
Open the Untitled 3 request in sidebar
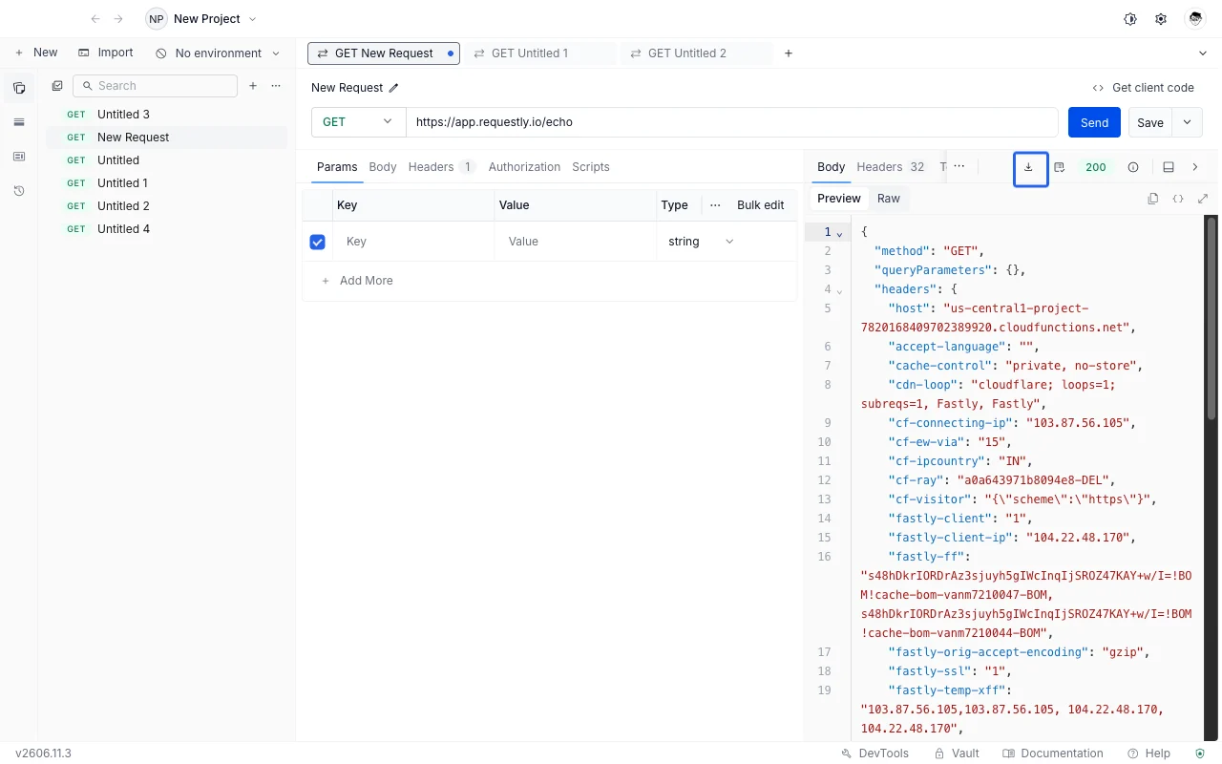pos(167,115)
